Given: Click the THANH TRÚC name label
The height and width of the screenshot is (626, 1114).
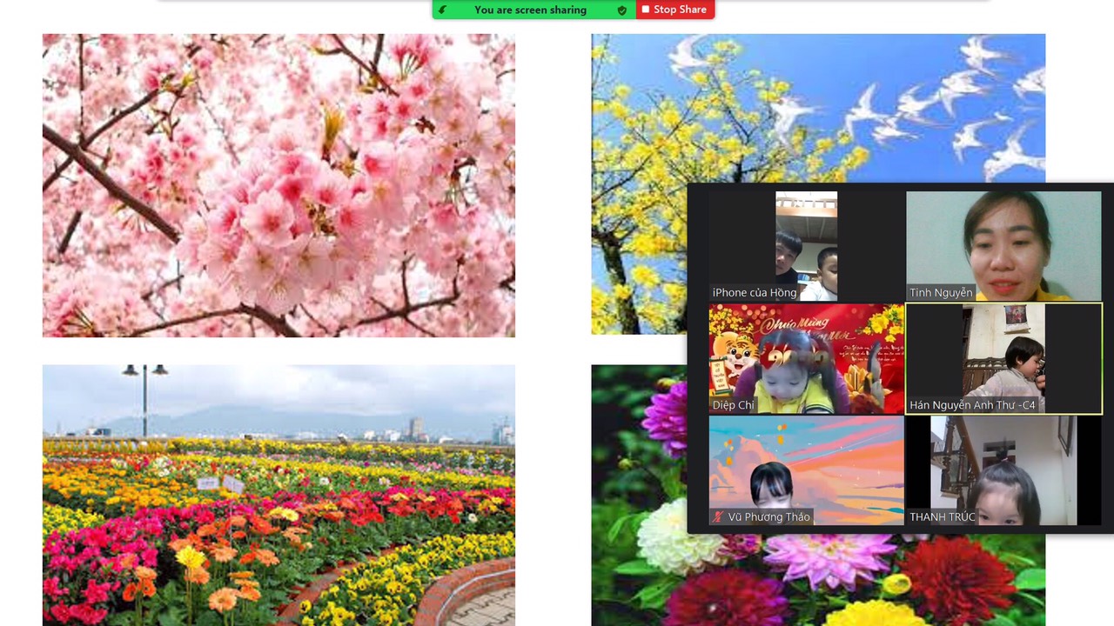Looking at the screenshot, I should pos(943,517).
